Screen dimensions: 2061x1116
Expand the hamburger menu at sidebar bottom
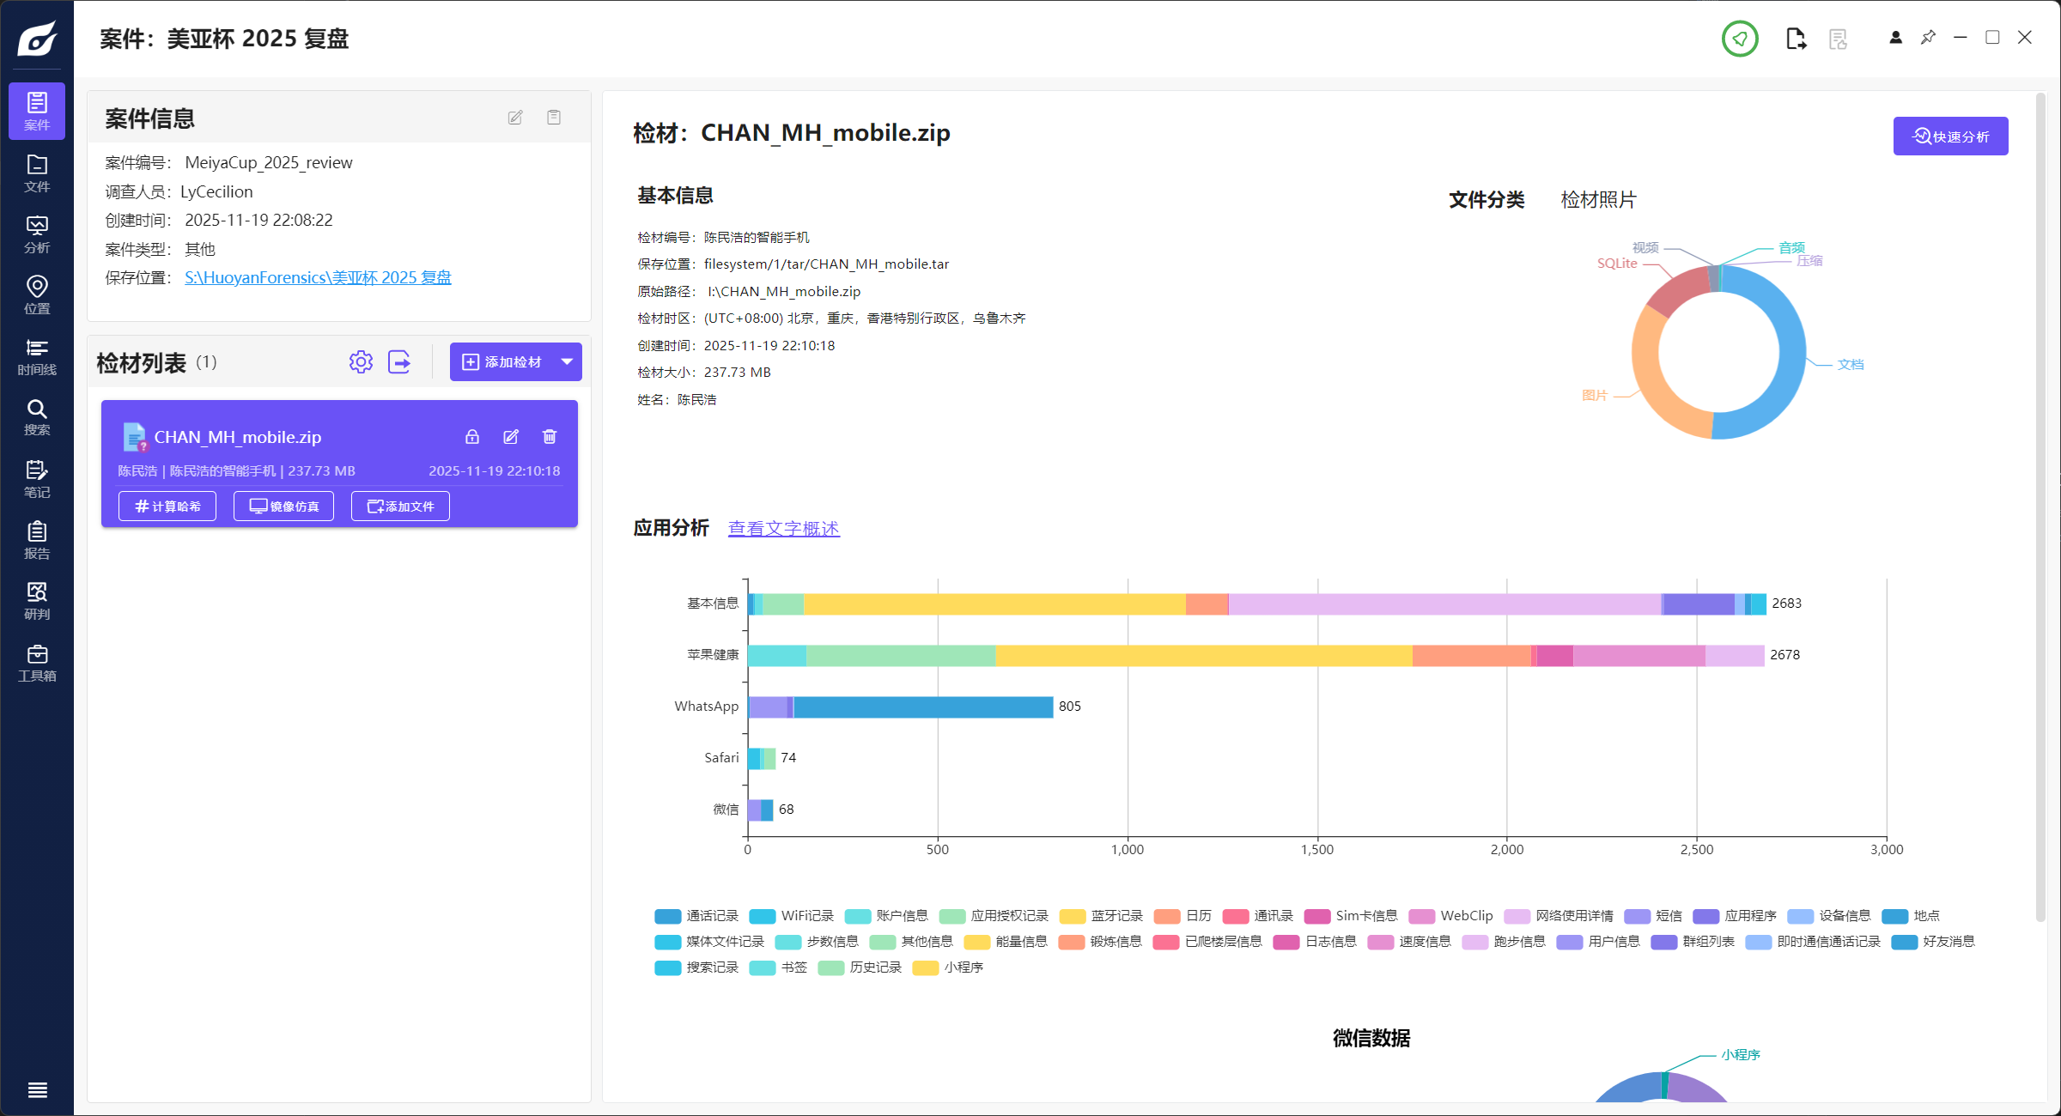point(37,1090)
